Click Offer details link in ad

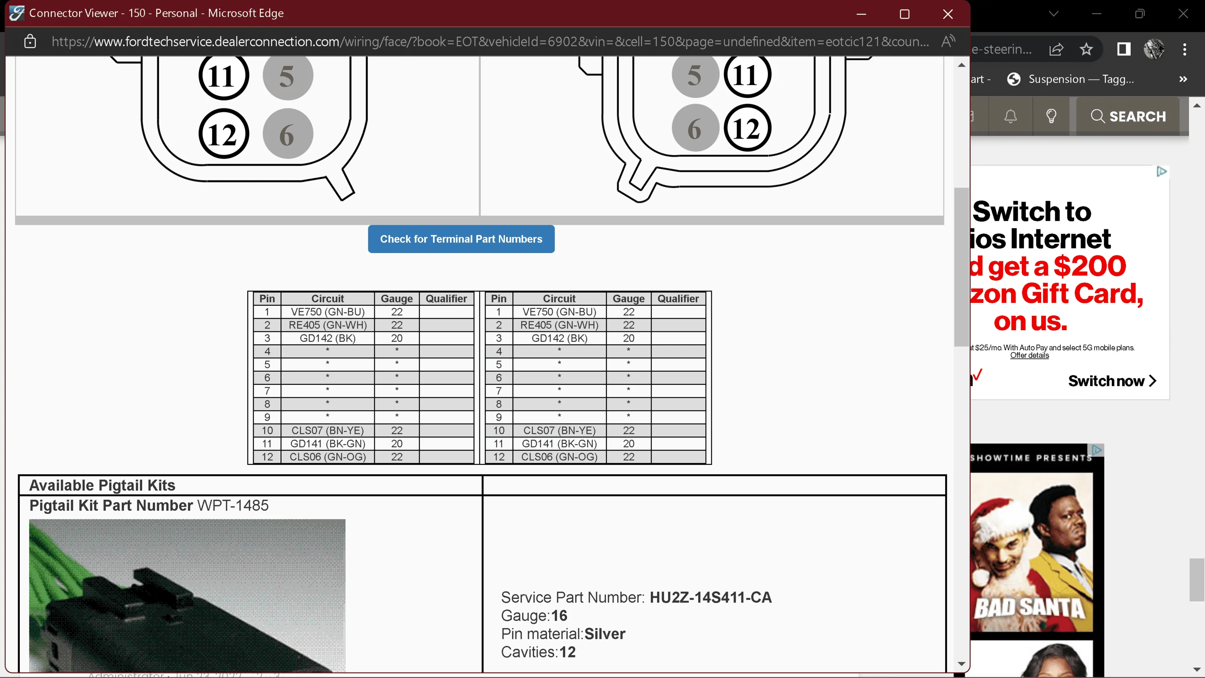pyautogui.click(x=1029, y=355)
